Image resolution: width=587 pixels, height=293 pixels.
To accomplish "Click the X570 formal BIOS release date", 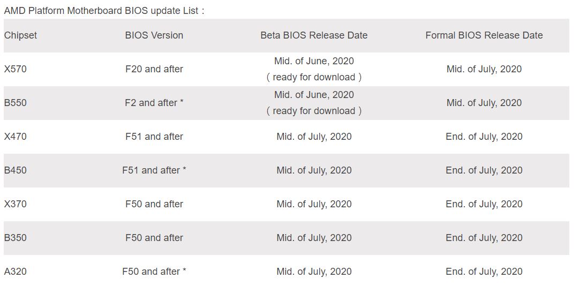I will tap(484, 69).
